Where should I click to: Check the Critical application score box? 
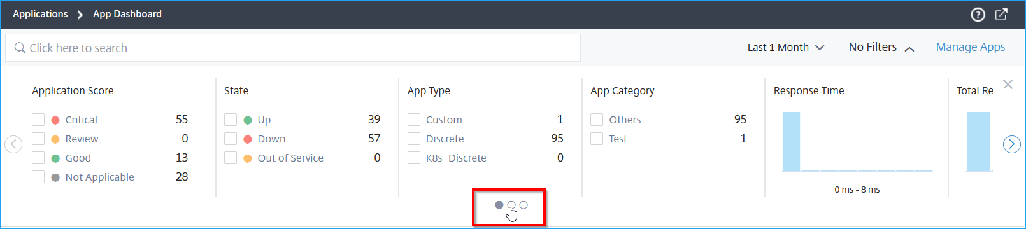click(x=38, y=120)
